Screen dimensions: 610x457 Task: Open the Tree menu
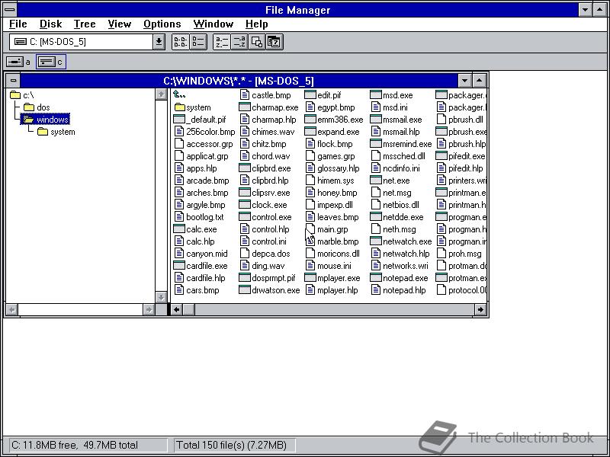click(85, 24)
